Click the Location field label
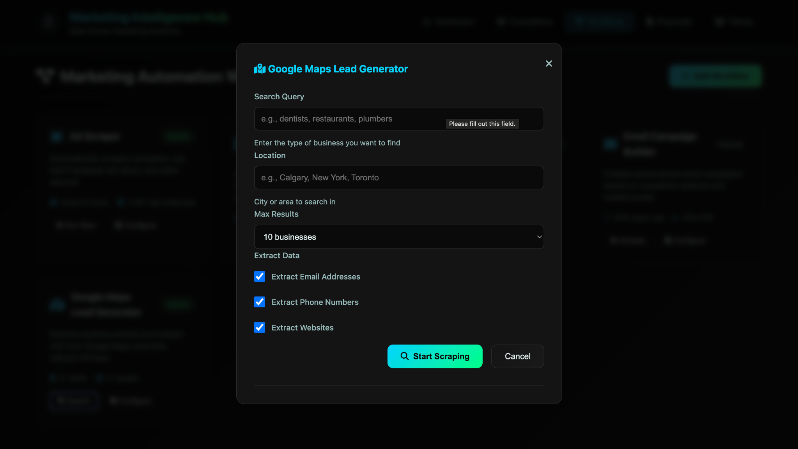This screenshot has height=449, width=798. 270,155
